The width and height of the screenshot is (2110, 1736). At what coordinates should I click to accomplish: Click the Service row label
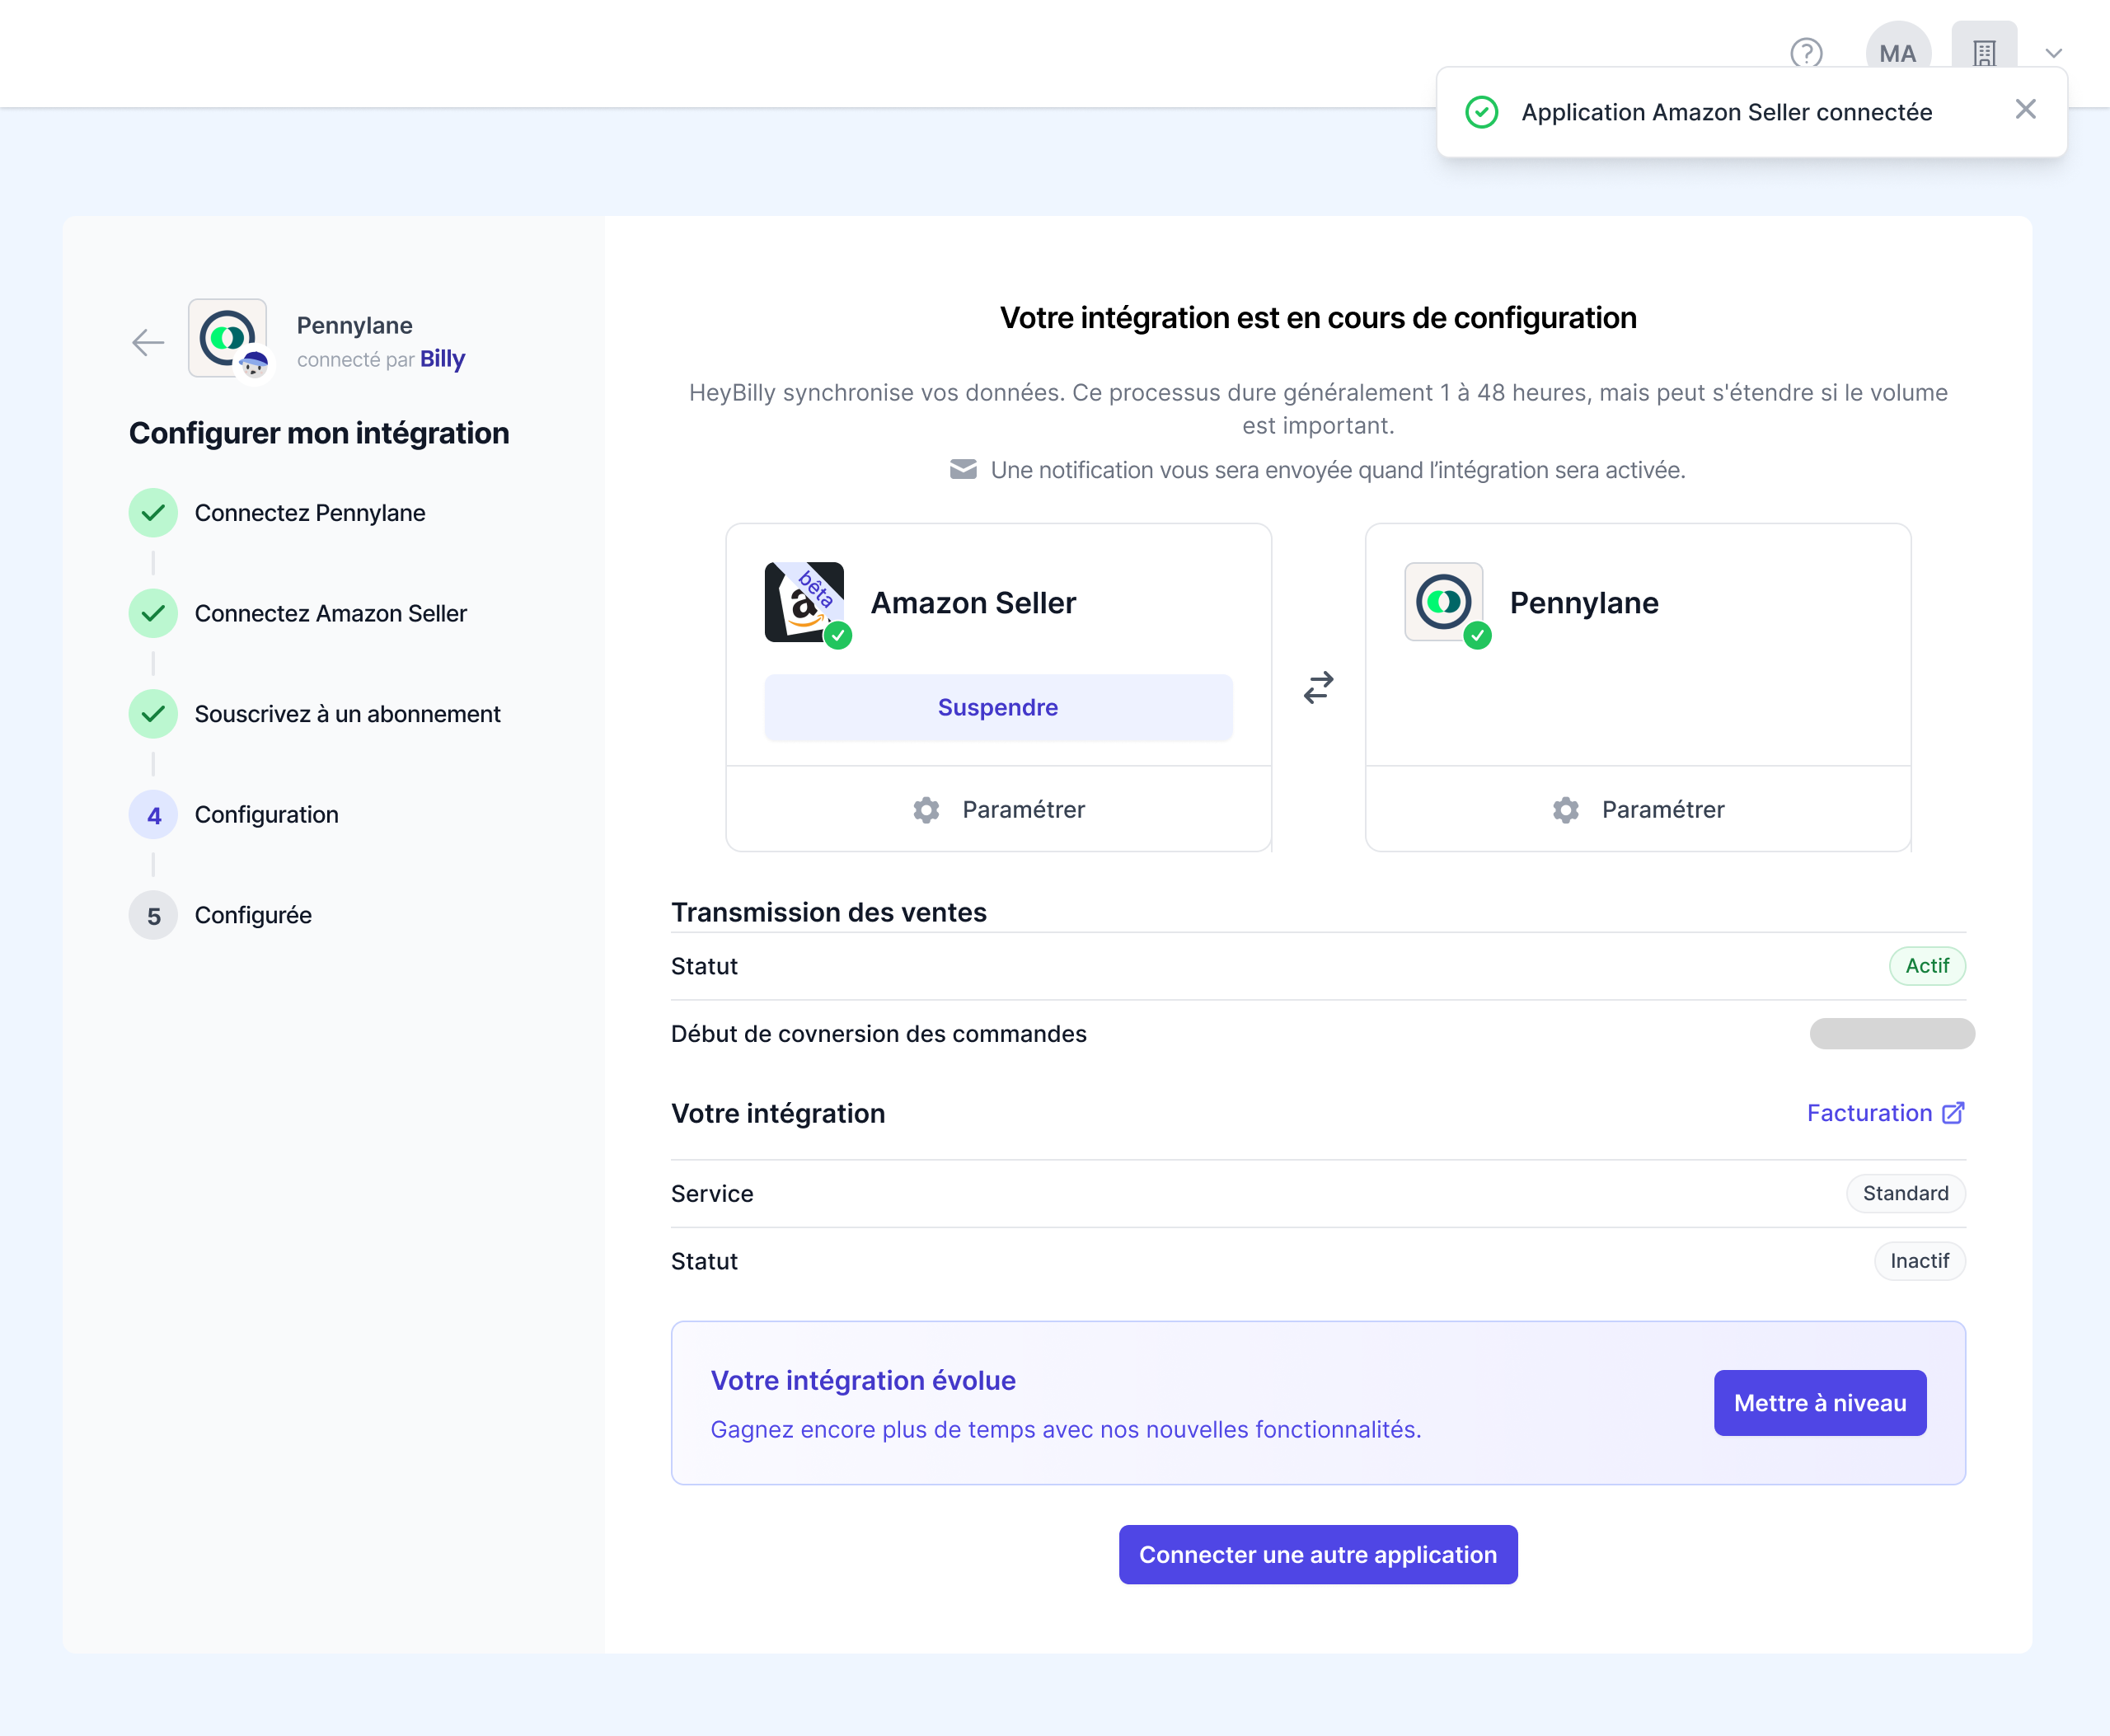[x=712, y=1194]
